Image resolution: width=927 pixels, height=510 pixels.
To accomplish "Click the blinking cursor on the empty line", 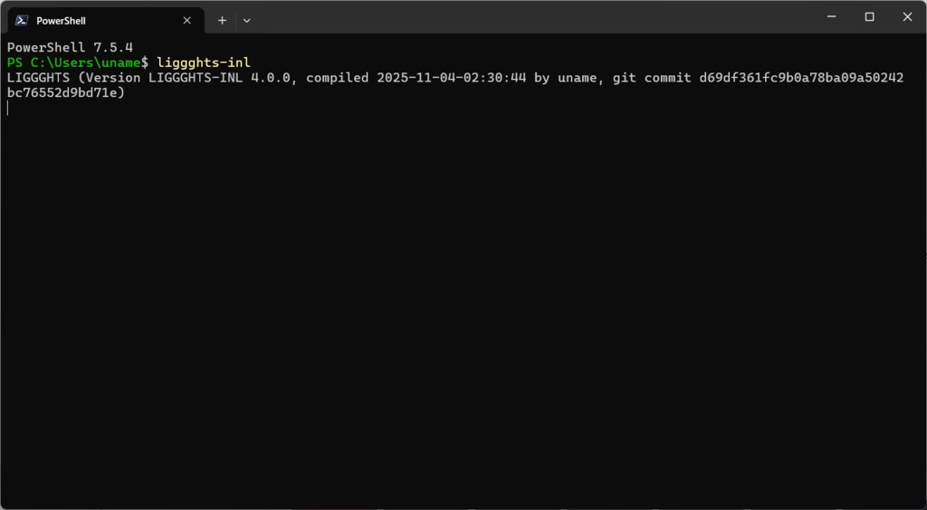I will (8, 108).
